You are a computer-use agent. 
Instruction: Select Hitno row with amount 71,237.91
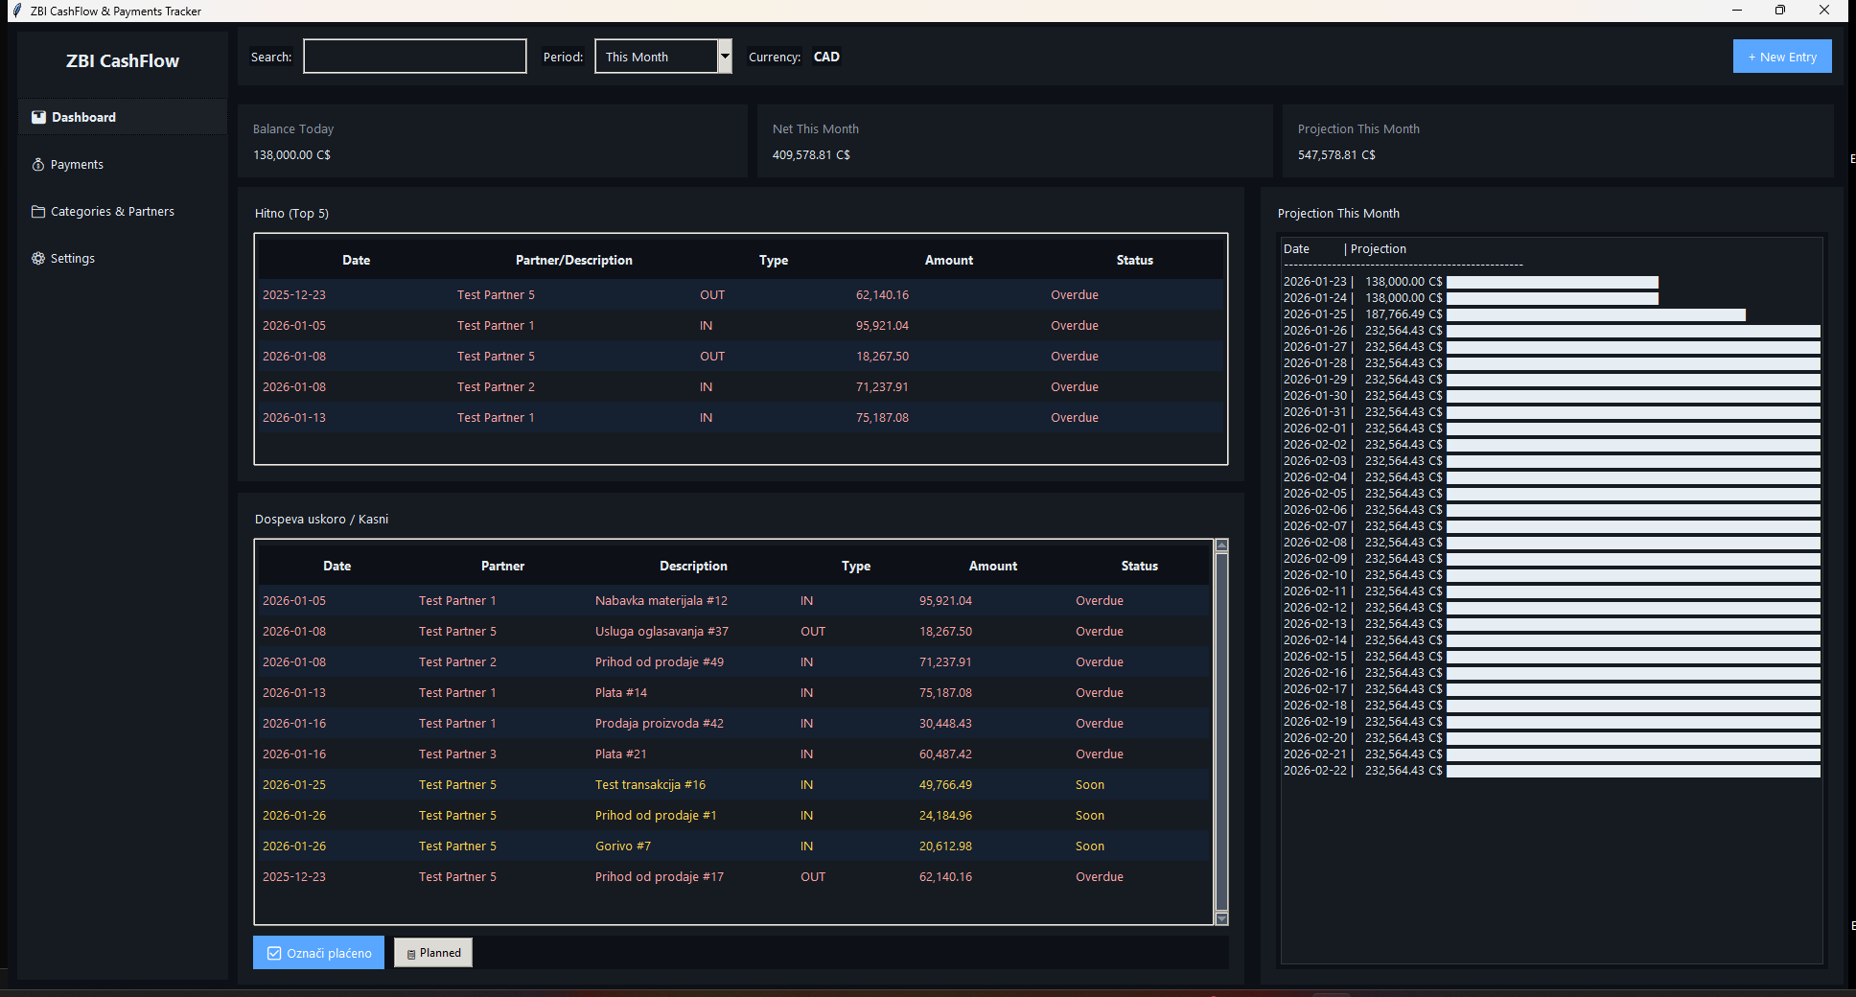[x=741, y=387]
